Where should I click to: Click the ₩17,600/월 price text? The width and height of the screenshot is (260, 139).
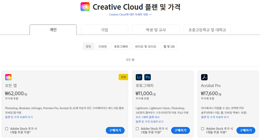tap(211, 93)
